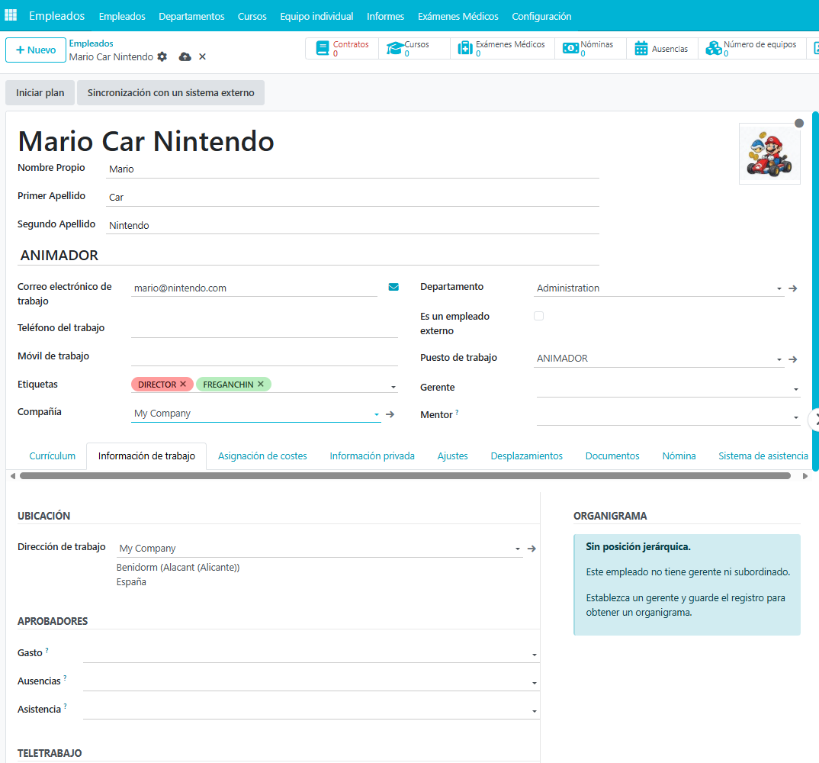Expand the Etiquetas dropdown

393,388
